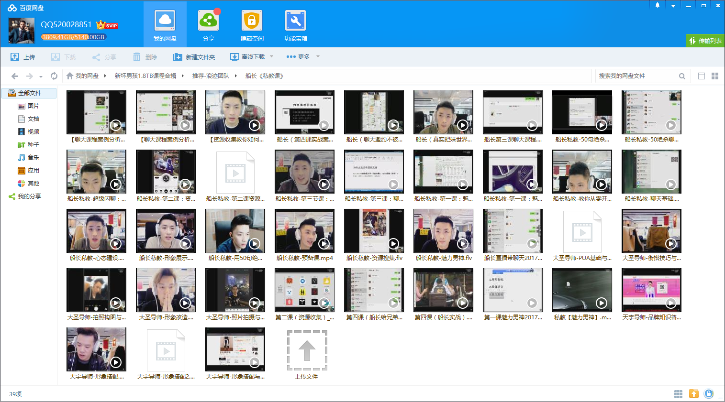Click the 下载 toolbar button
725x402 pixels.
pyautogui.click(x=64, y=57)
